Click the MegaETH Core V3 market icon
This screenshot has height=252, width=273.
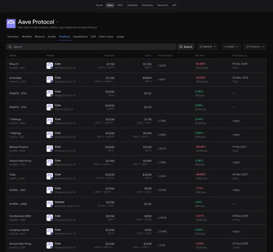pyautogui.click(x=50, y=93)
